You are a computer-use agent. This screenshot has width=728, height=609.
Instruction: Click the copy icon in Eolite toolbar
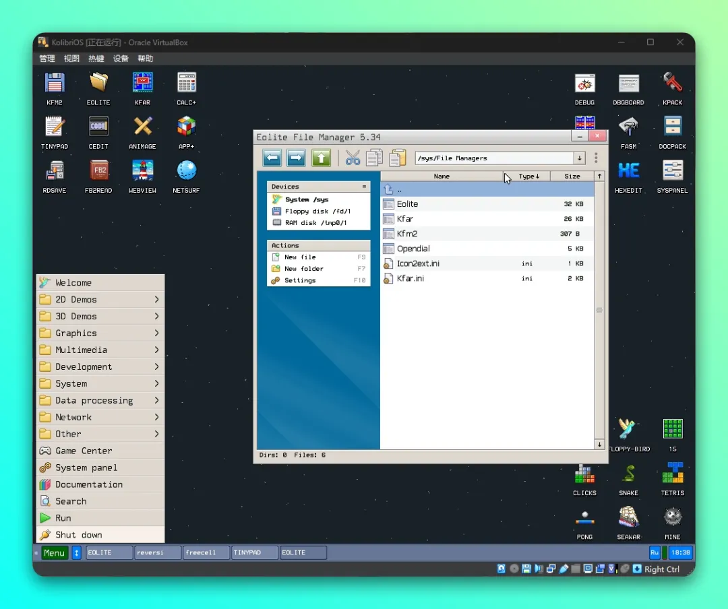(374, 158)
